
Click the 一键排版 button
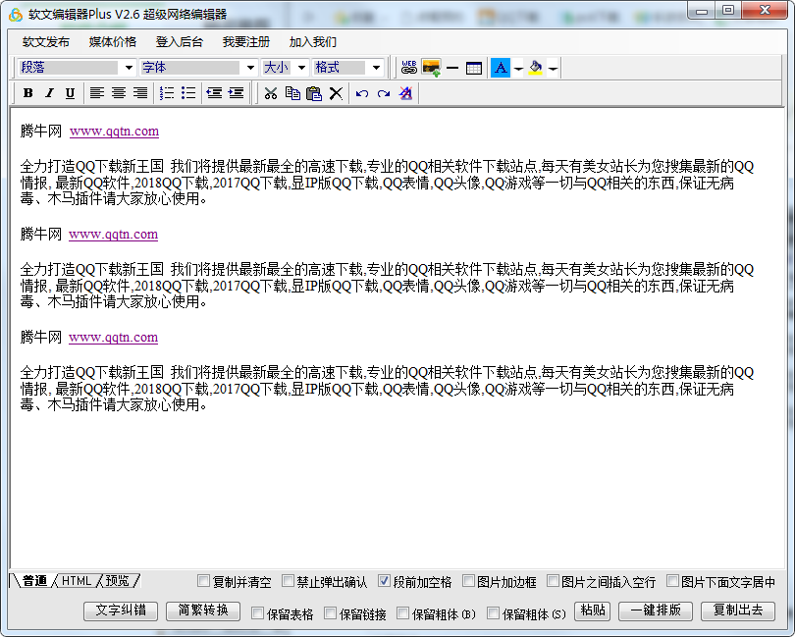(656, 610)
